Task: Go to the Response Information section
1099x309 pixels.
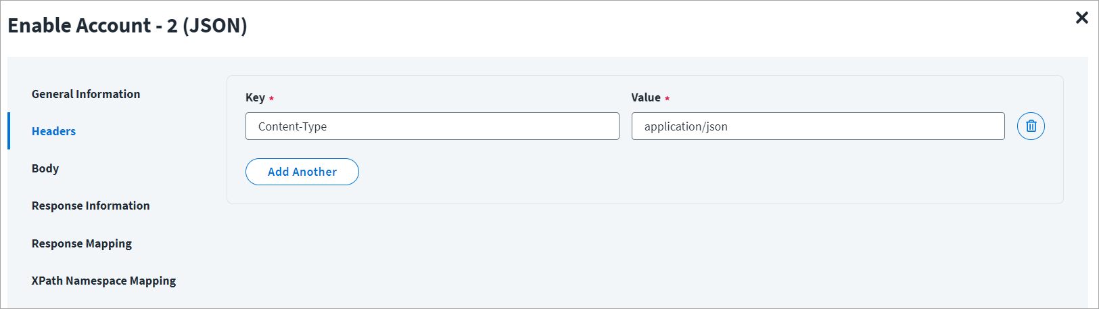Action: (x=91, y=206)
